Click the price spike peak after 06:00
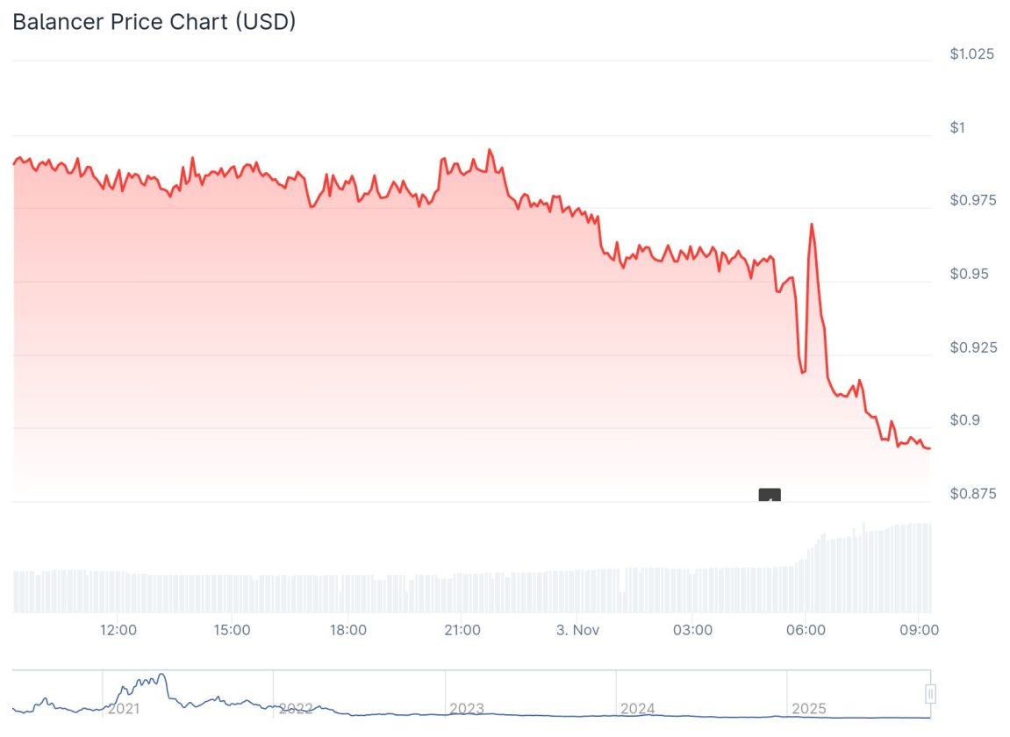 coord(812,225)
